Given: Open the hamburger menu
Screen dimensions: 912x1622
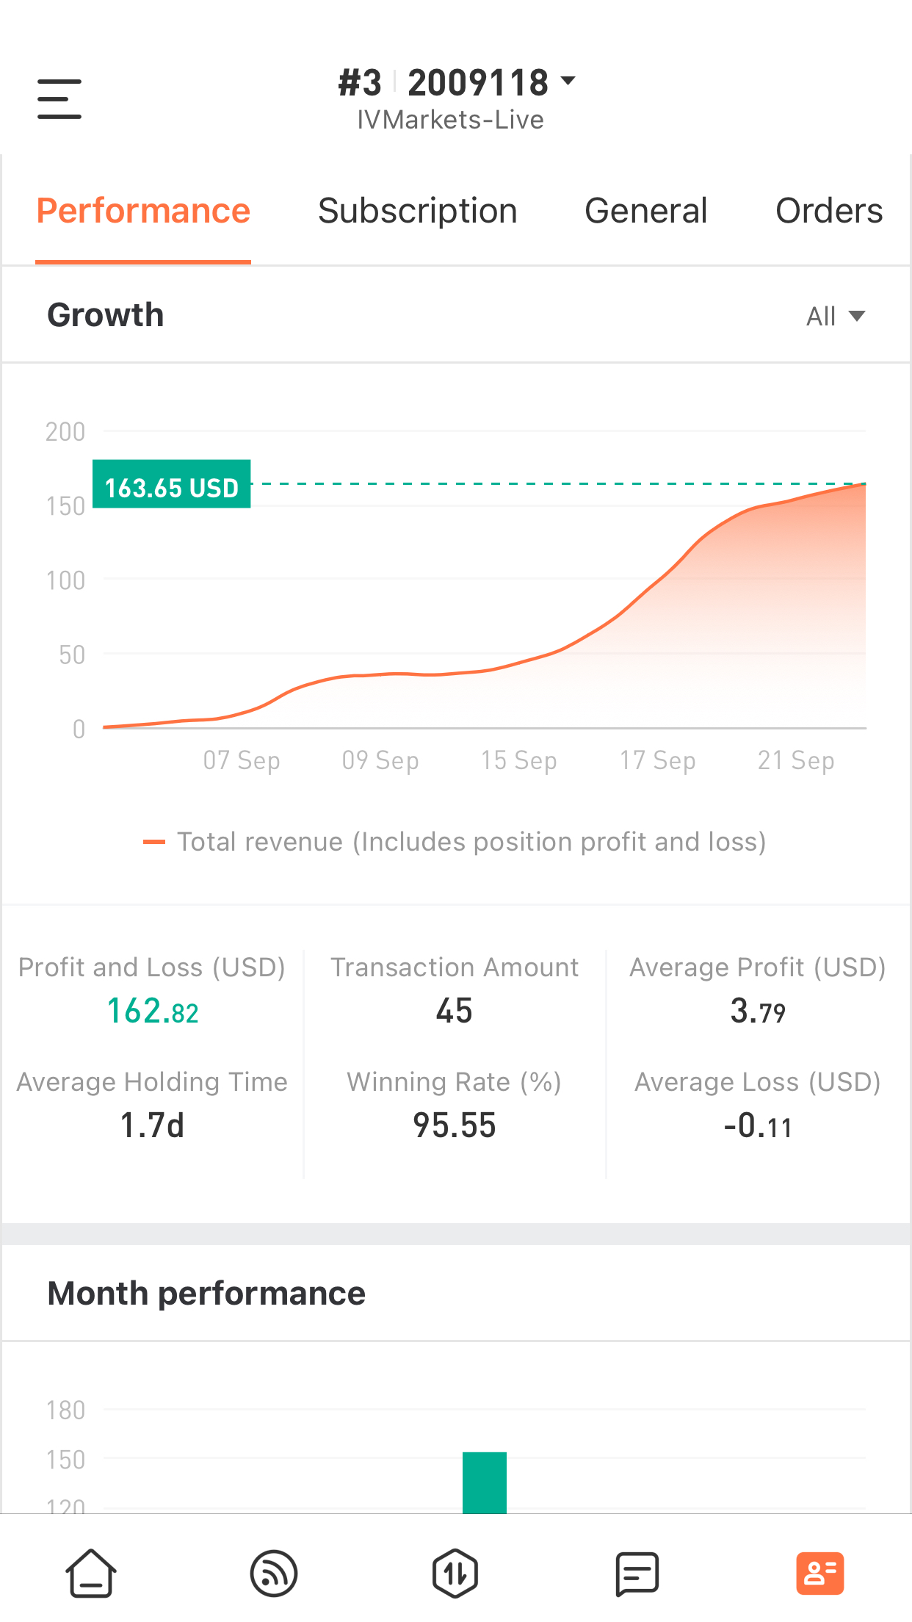Looking at the screenshot, I should (59, 99).
